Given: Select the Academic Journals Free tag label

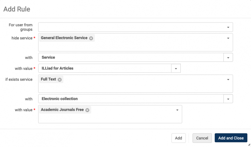Looking at the screenshot, I should [62, 110].
